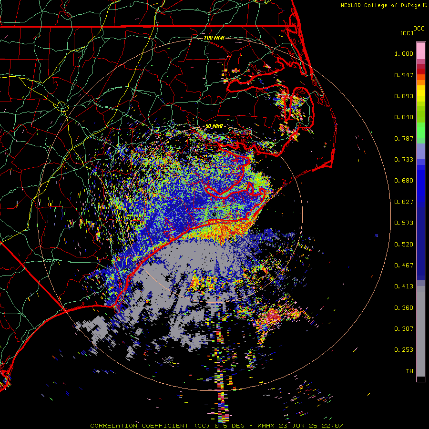
Task: Click the 0.307 color scale value
Action: point(404,329)
